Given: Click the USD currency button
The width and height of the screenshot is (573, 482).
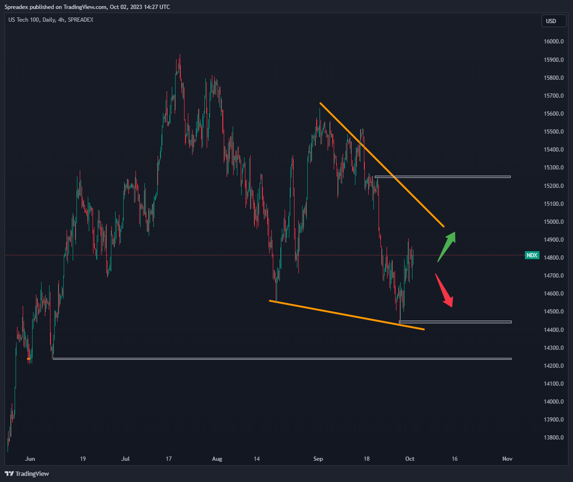Looking at the screenshot, I should coord(554,21).
